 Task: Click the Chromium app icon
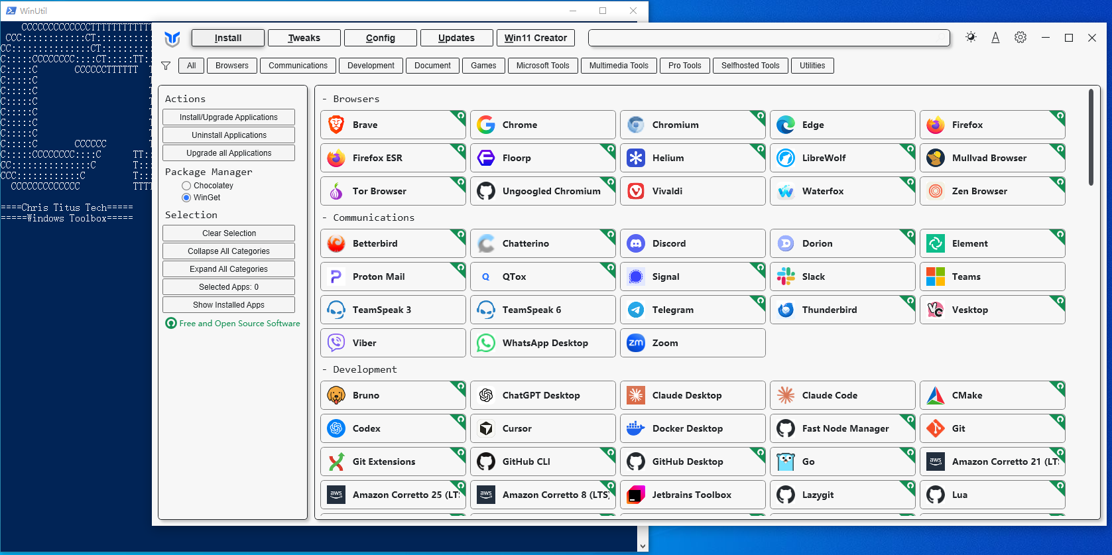(x=636, y=125)
